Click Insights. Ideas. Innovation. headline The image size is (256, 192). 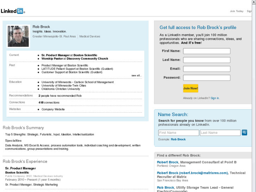[x=49, y=31]
